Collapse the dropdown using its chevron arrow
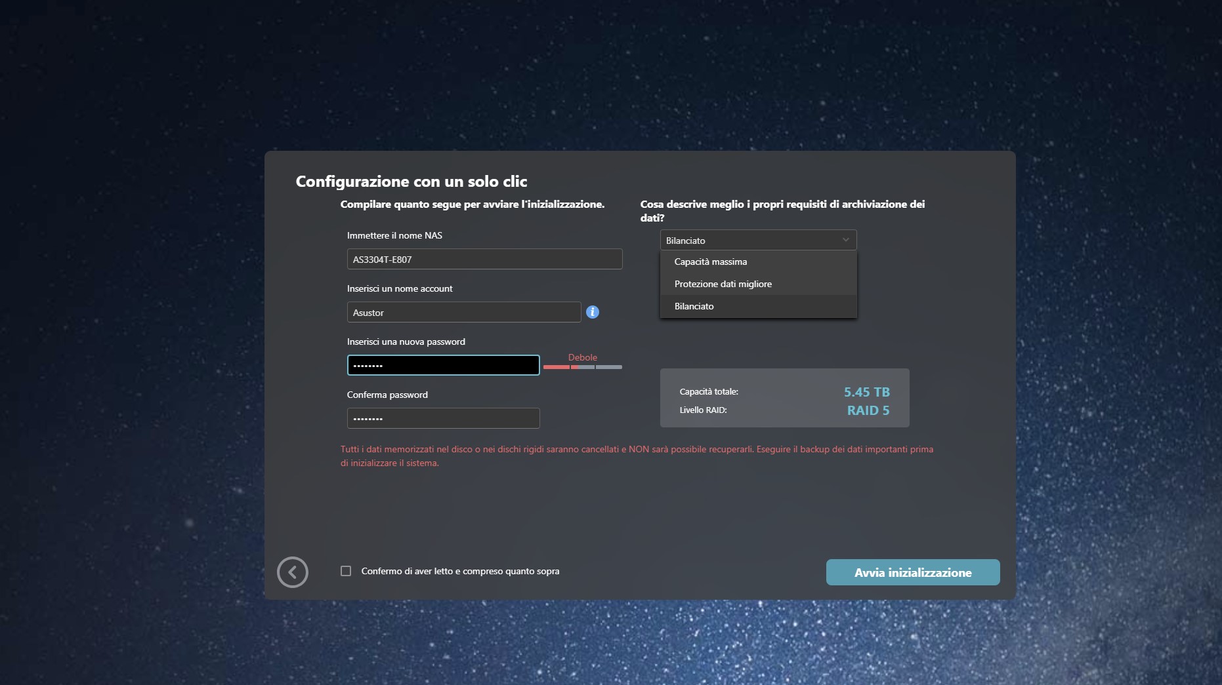The height and width of the screenshot is (685, 1222). click(x=845, y=240)
